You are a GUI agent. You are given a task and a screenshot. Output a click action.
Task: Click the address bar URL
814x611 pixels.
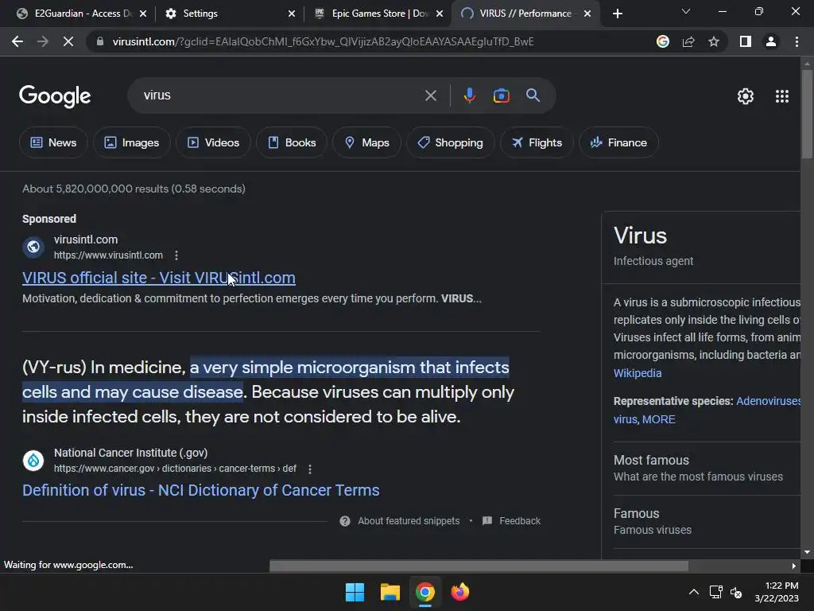point(323,41)
